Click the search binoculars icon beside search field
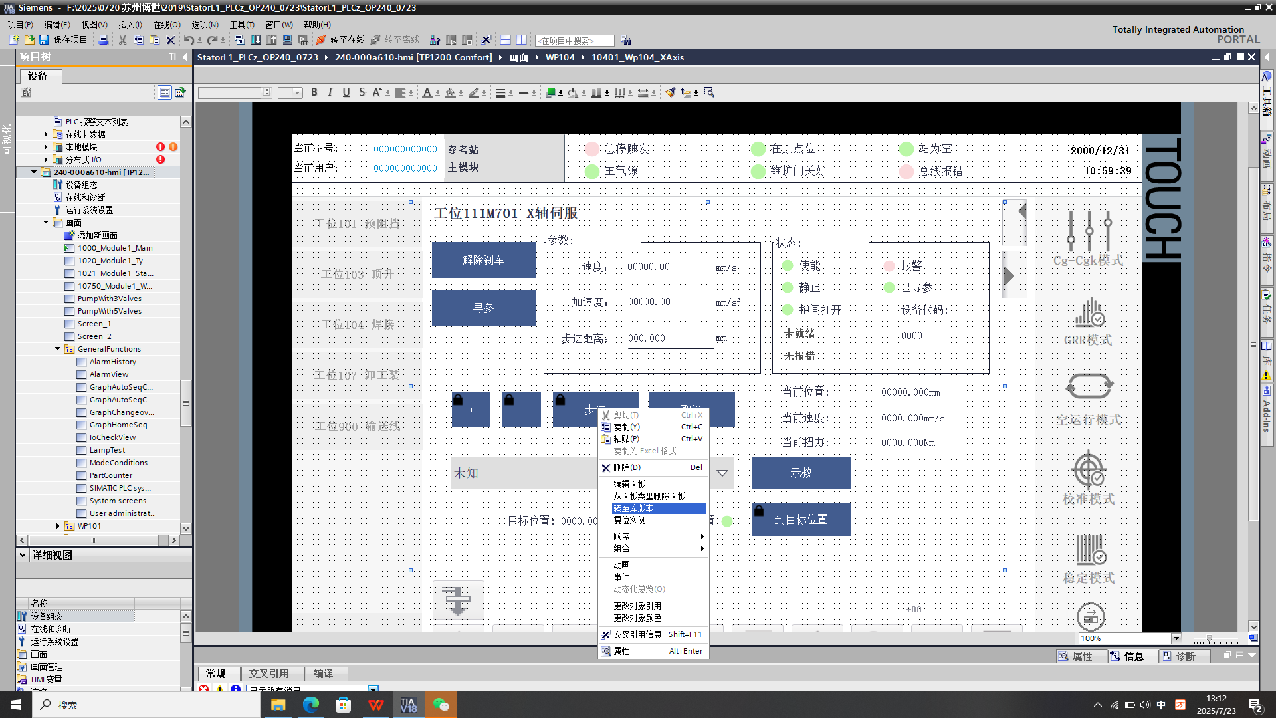The width and height of the screenshot is (1276, 718). point(626,41)
